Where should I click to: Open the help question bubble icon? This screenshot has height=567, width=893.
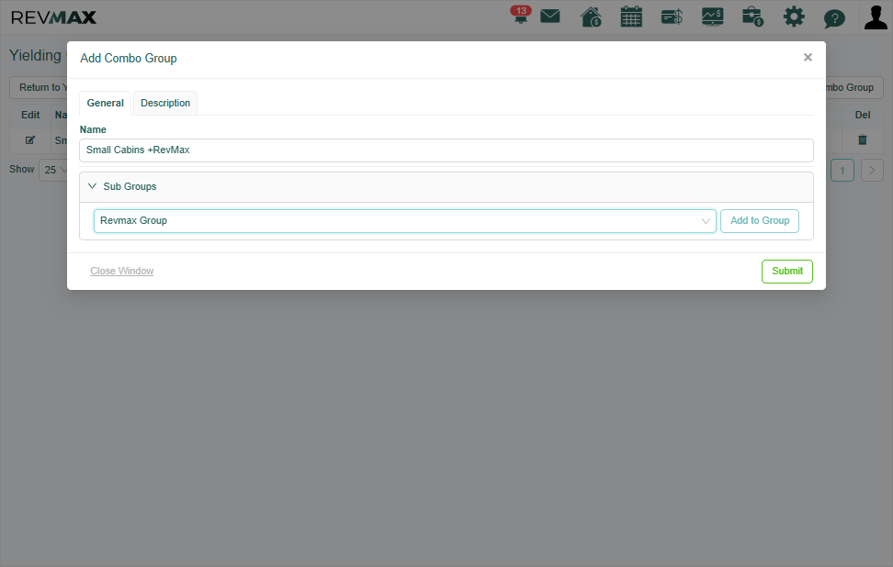[x=834, y=18]
